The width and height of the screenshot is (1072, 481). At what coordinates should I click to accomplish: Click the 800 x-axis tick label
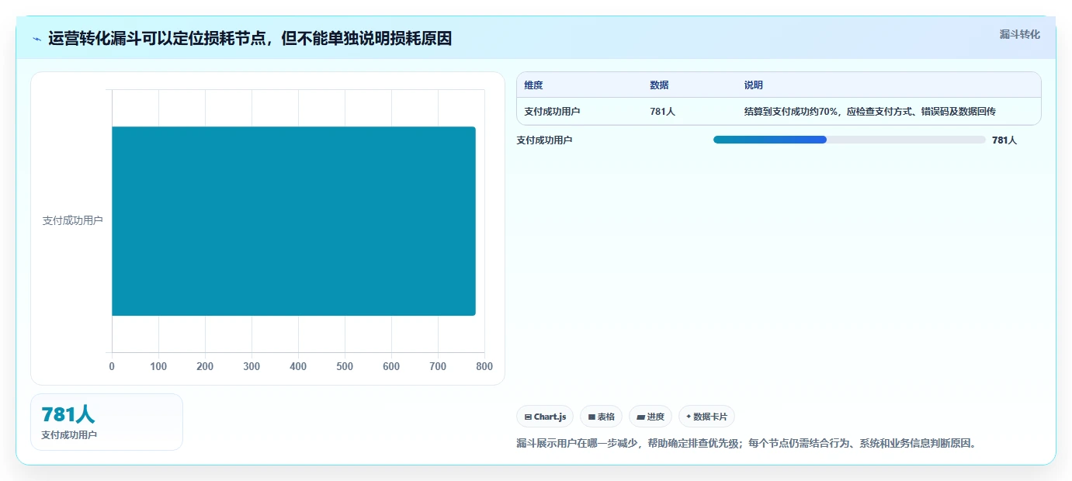point(484,366)
